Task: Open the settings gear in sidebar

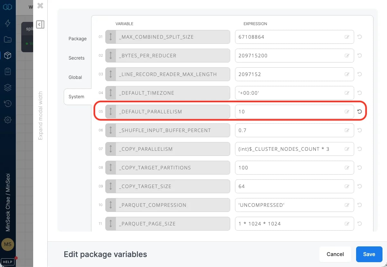Action: point(8,120)
